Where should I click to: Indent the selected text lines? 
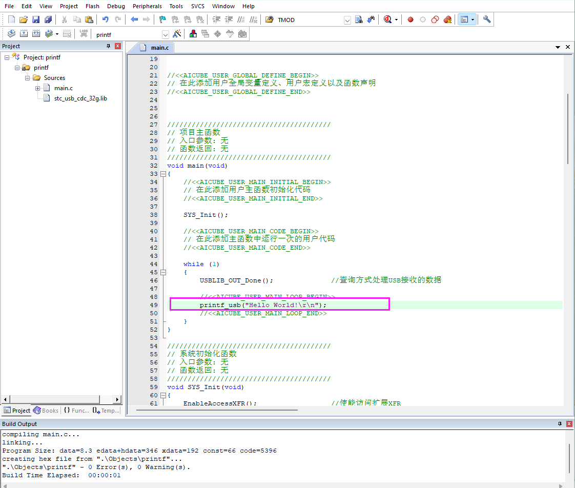(216, 19)
